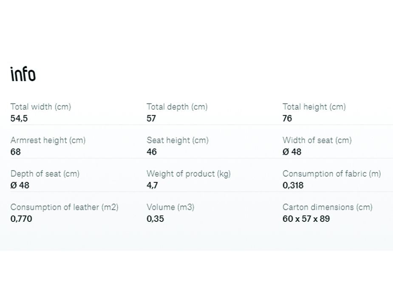This screenshot has width=393, height=303.
Task: Select the Seat height label
Action: click(x=178, y=140)
